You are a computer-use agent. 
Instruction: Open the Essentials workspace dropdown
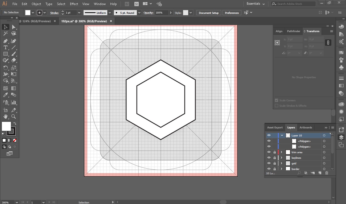point(256,4)
